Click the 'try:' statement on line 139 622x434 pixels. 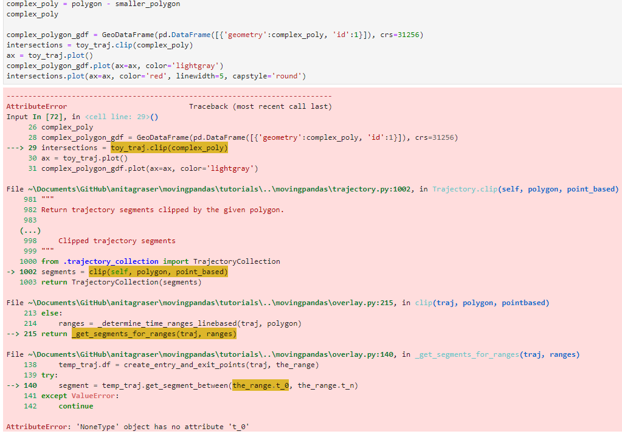(50, 375)
